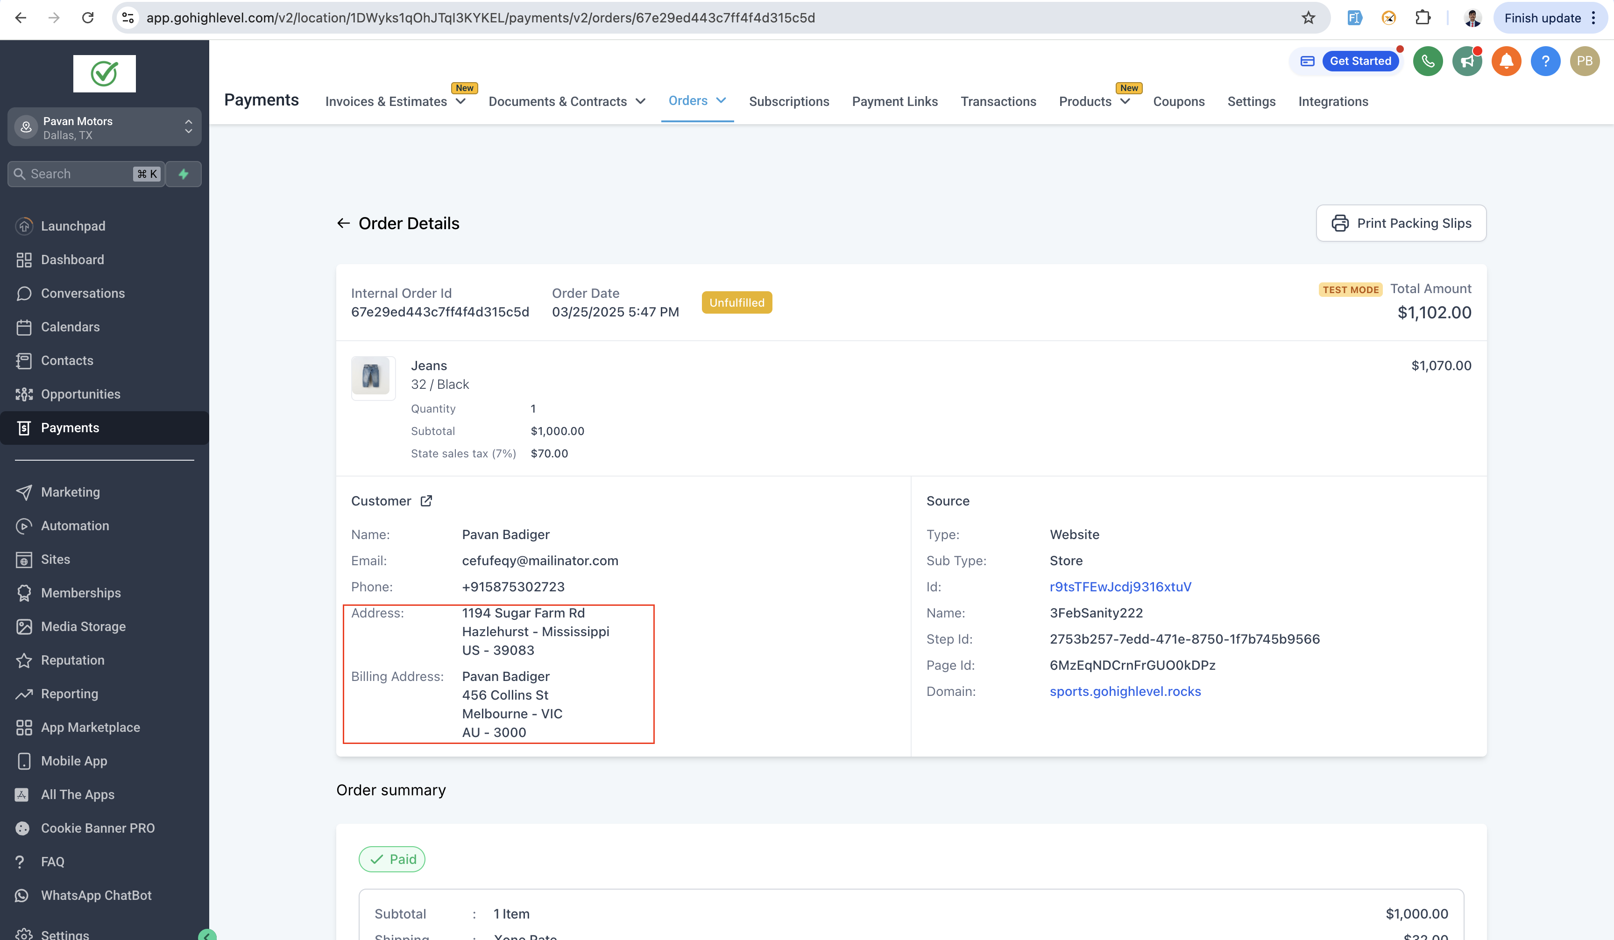
Task: Select Payments in the sidebar
Action: point(105,428)
